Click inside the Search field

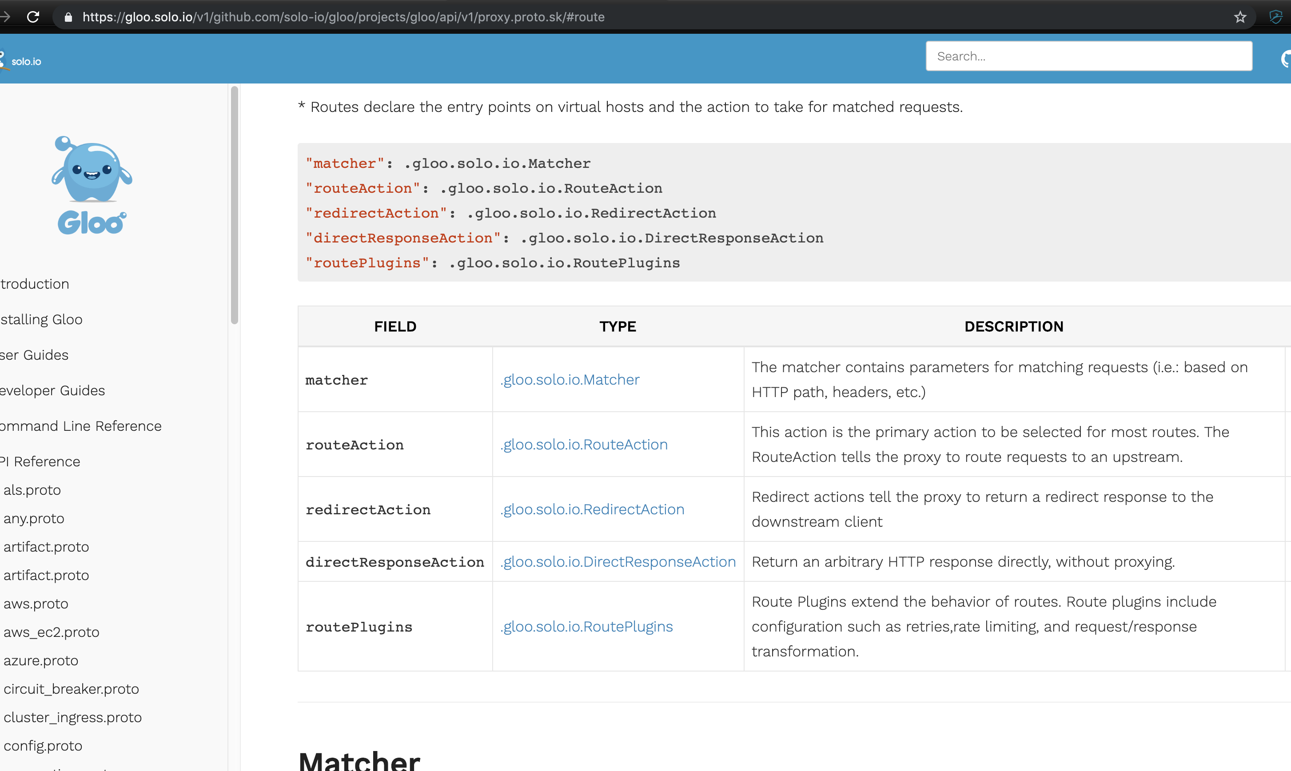(1088, 56)
